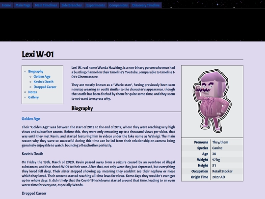Click the Kevin's Death subsection heading
The width and height of the screenshot is (265, 199).
tap(32, 154)
